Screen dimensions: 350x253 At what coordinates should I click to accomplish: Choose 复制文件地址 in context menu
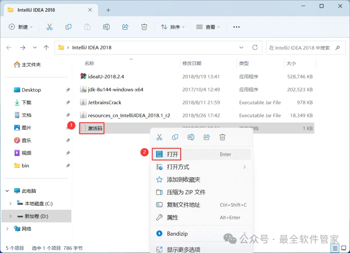point(201,205)
